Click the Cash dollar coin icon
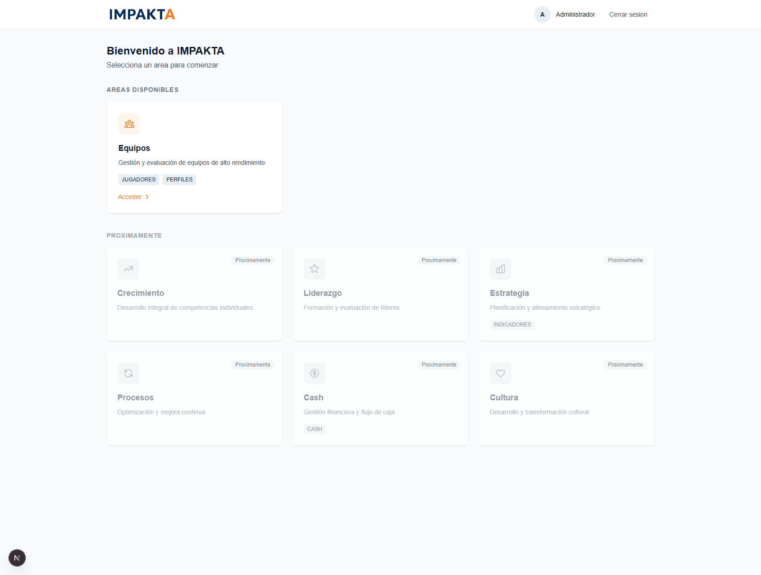This screenshot has height=575, width=761. [x=314, y=373]
